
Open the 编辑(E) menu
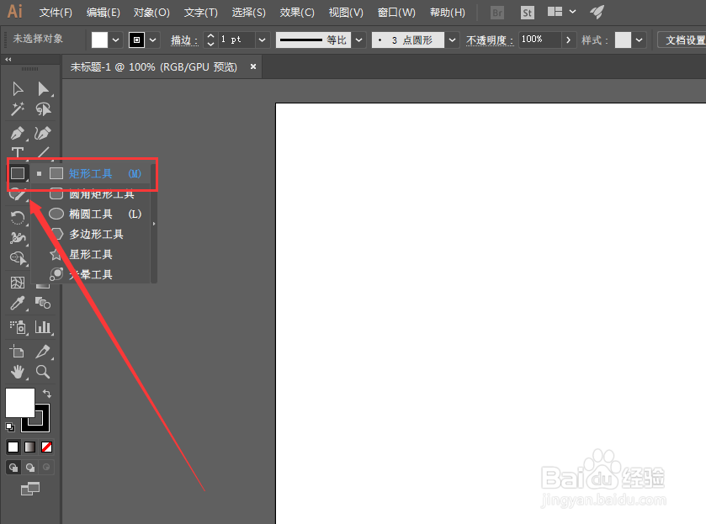point(104,13)
